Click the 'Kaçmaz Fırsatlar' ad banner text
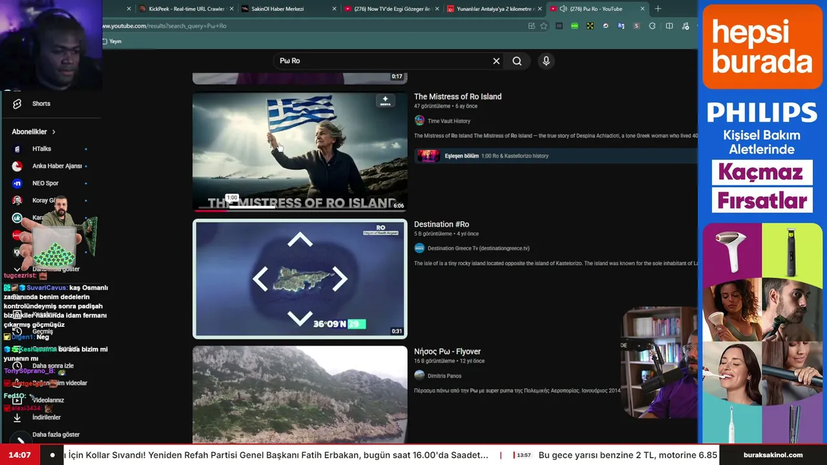The height and width of the screenshot is (465, 827). coord(762,187)
